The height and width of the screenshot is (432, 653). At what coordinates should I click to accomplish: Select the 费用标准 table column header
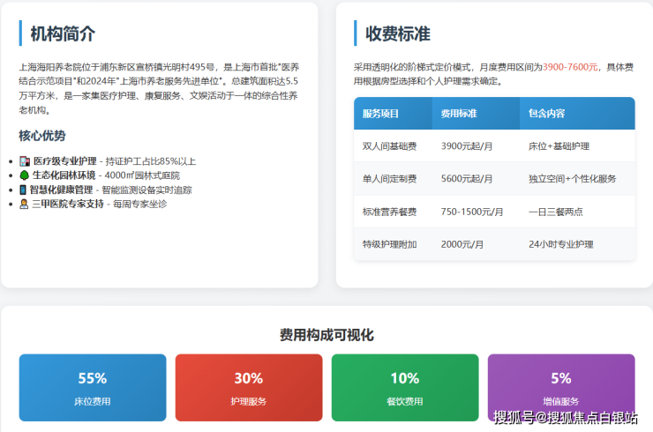click(x=459, y=114)
